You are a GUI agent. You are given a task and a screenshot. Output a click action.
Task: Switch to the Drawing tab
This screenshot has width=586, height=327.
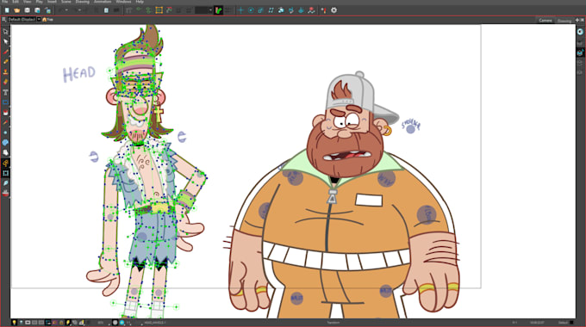tap(564, 21)
